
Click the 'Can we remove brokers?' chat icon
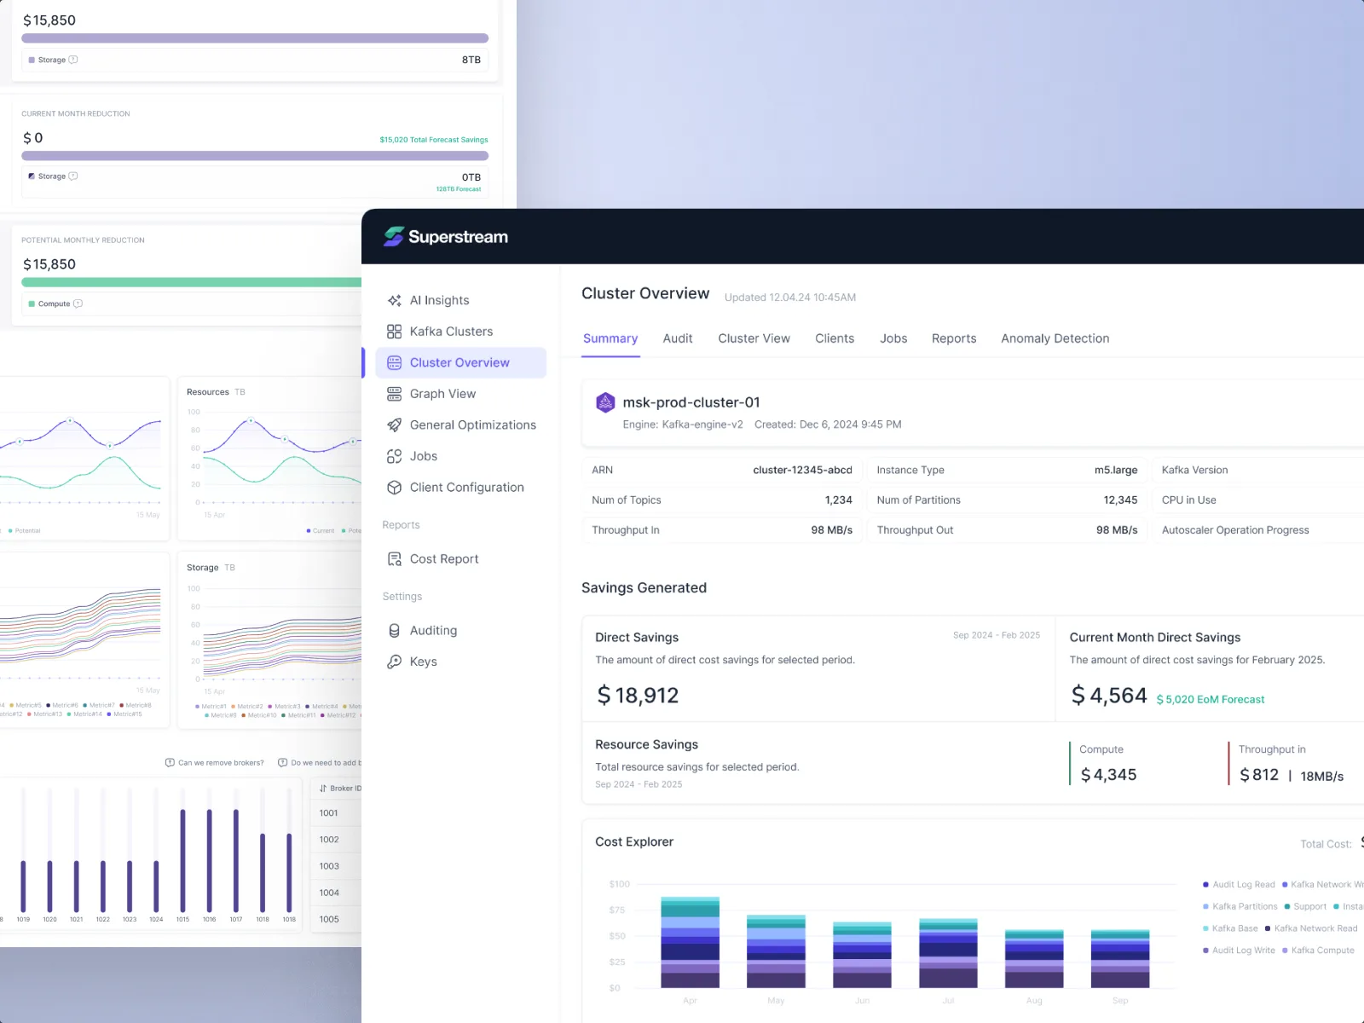[x=170, y=763]
